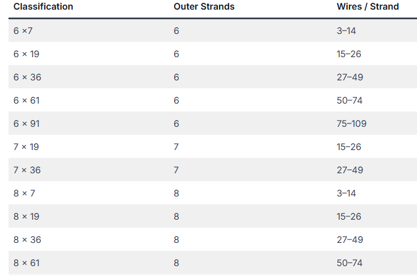Select the 6 × 36 classification cell
The image size is (417, 278).
[27, 77]
